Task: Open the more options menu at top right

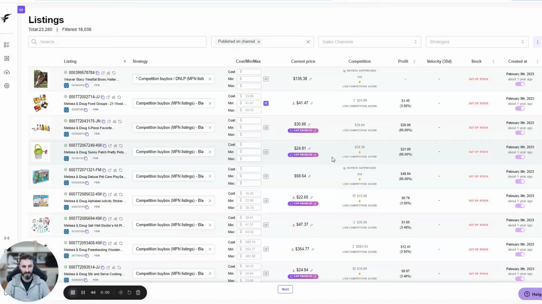Action: pyautogui.click(x=537, y=42)
